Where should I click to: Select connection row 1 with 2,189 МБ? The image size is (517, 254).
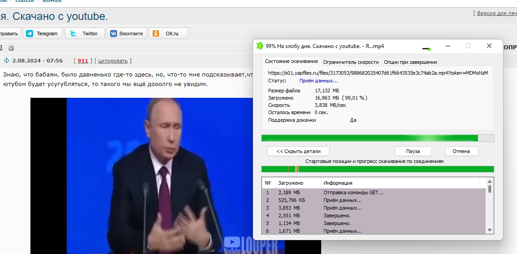click(x=374, y=192)
